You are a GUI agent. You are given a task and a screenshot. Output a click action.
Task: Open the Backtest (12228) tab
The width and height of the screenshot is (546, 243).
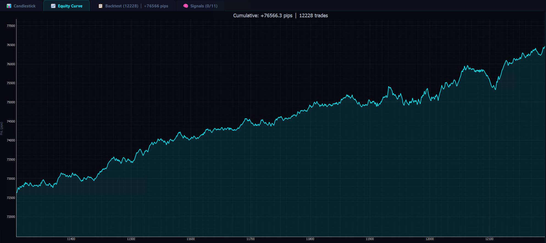121,6
